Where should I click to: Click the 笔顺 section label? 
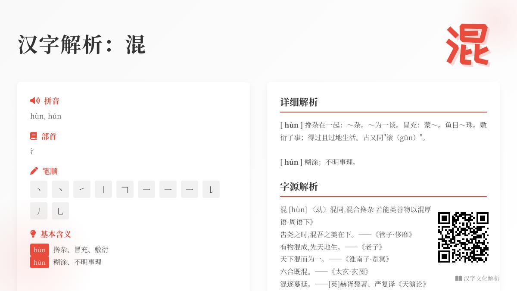click(x=50, y=171)
